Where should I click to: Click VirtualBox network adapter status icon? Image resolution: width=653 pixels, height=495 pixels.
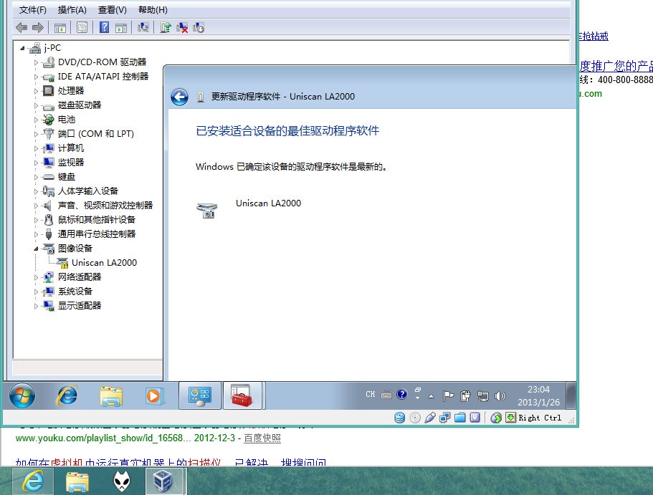445,418
